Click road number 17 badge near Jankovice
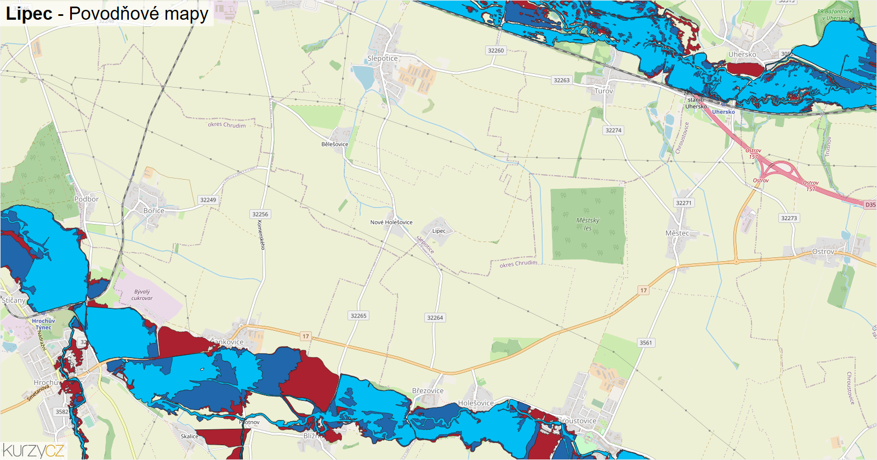Screen dimensions: 877x460 tap(305, 336)
